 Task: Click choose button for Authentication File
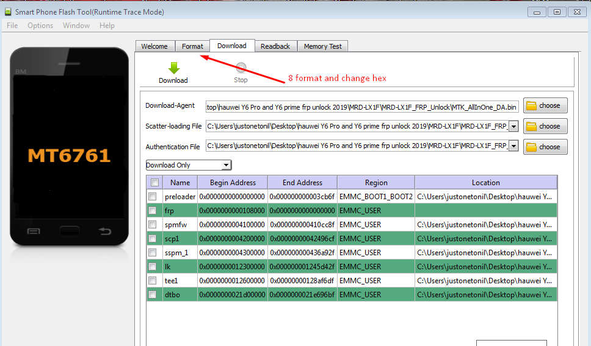545,147
